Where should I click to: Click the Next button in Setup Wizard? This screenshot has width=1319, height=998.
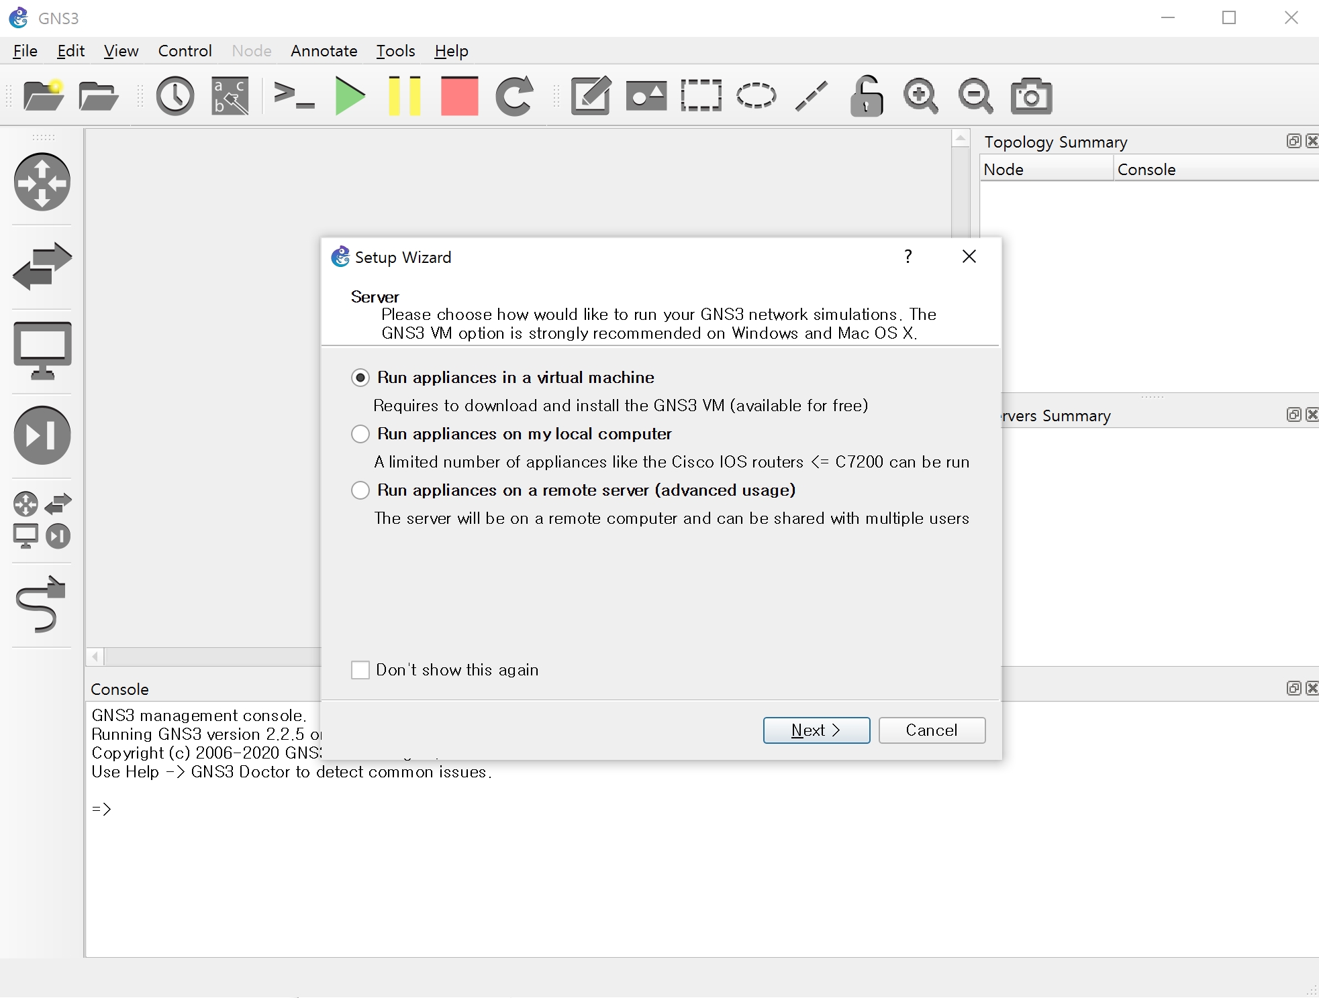tap(816, 730)
